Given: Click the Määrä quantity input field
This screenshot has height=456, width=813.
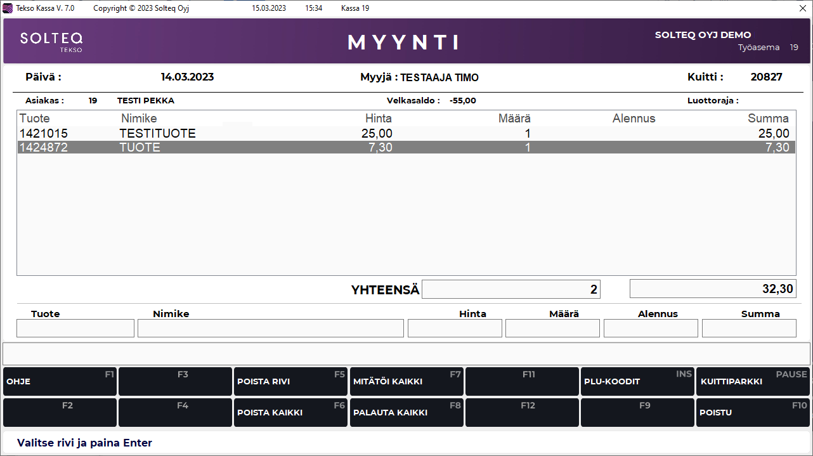Looking at the screenshot, I should pyautogui.click(x=552, y=328).
